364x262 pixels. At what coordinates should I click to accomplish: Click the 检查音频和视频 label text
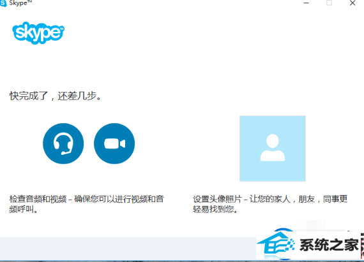coord(38,199)
